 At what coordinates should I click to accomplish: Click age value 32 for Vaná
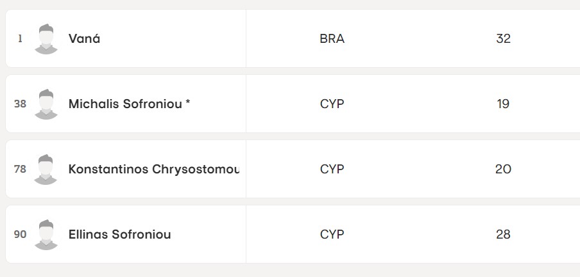[x=503, y=39]
